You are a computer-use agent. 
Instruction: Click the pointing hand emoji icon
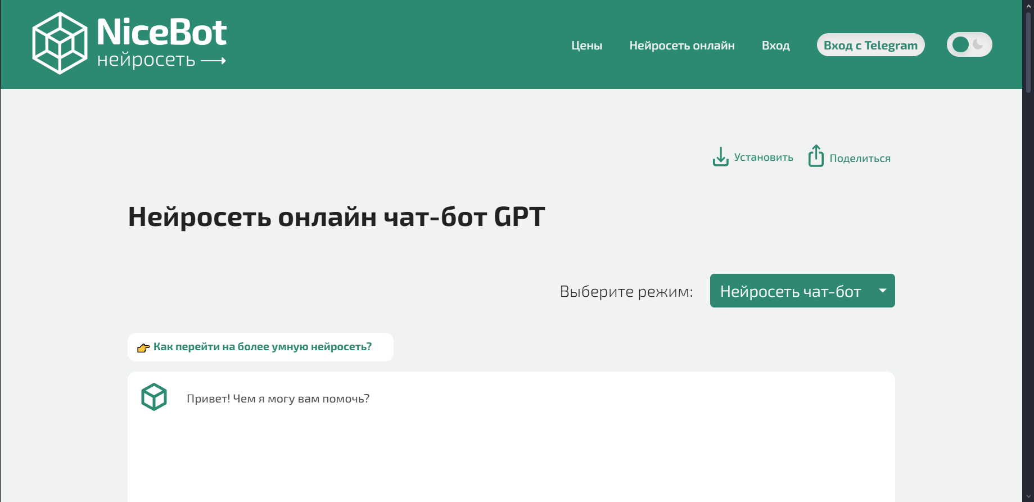point(143,347)
